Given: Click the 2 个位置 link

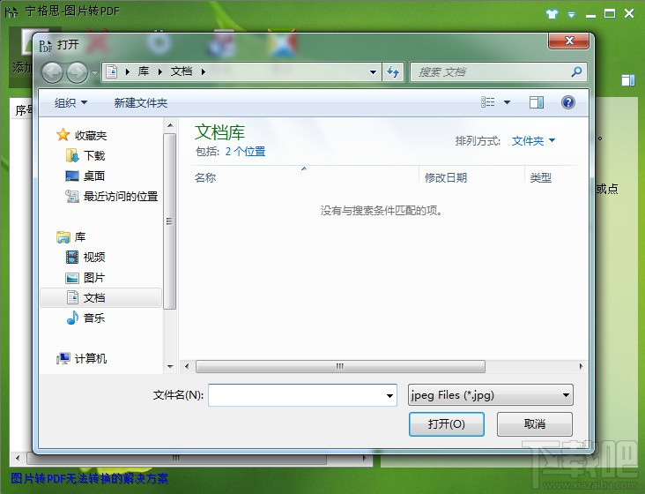Looking at the screenshot, I should (245, 152).
